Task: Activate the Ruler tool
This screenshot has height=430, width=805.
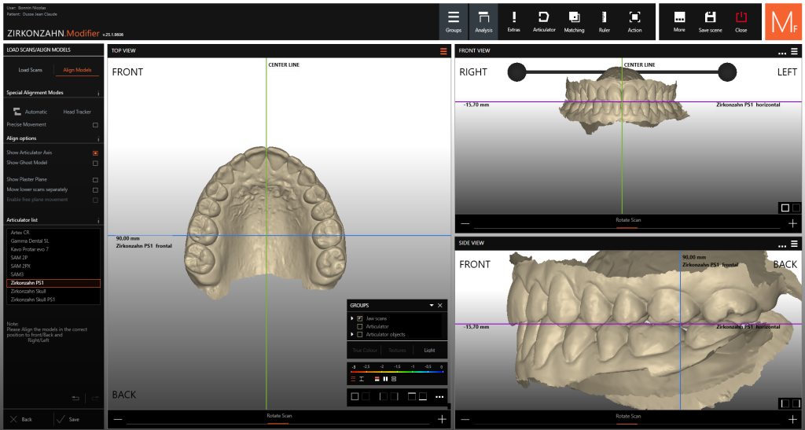Action: coord(605,21)
